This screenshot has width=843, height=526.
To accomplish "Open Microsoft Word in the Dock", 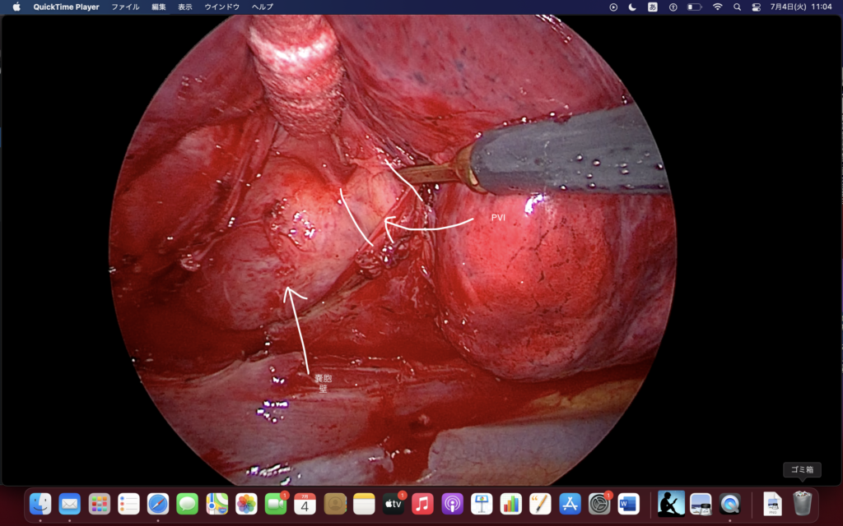I will click(629, 504).
